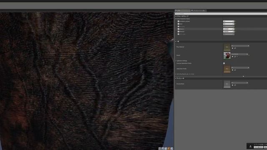Collapse Scalar Parameter Values group
267x150 pixels.
pos(176,19)
